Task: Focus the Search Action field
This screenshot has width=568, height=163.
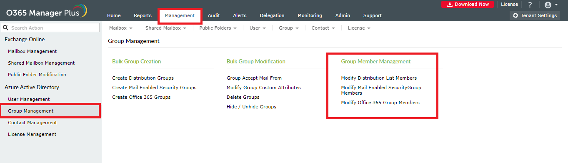Action: click(x=50, y=28)
